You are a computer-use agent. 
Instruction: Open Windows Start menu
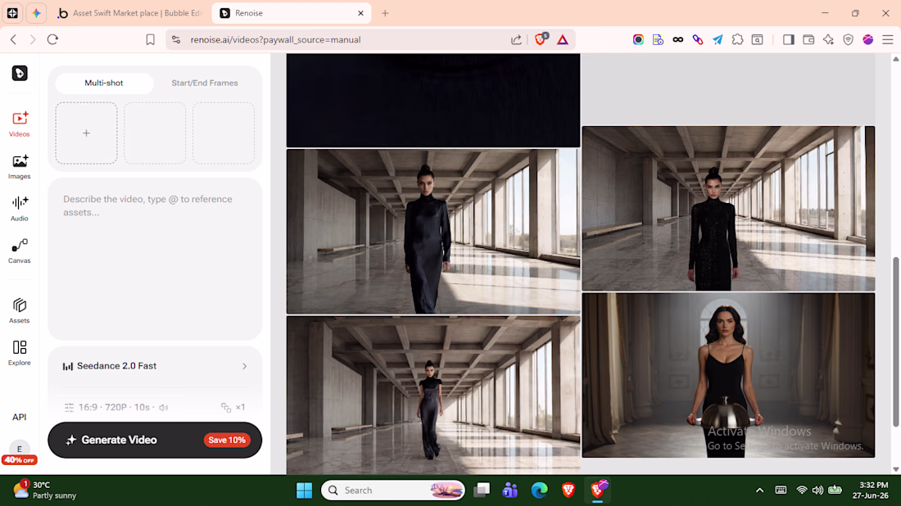[x=304, y=490]
